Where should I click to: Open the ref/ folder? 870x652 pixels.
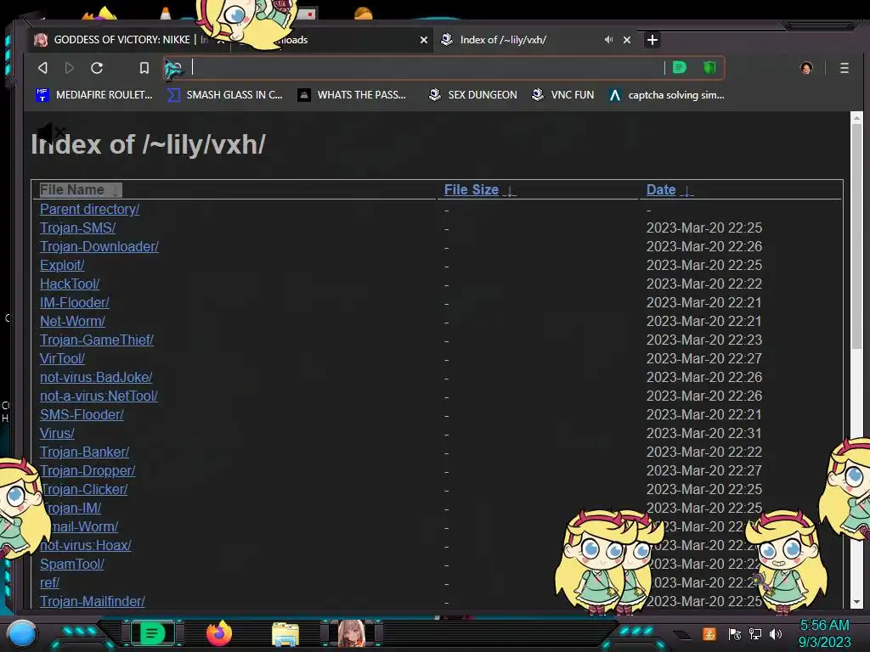click(49, 582)
